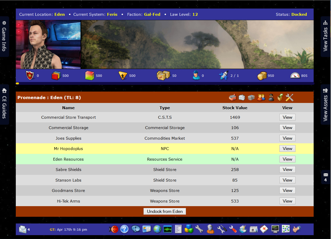331x239 pixels.
Task: Click Undock from Eden button
Action: click(165, 211)
